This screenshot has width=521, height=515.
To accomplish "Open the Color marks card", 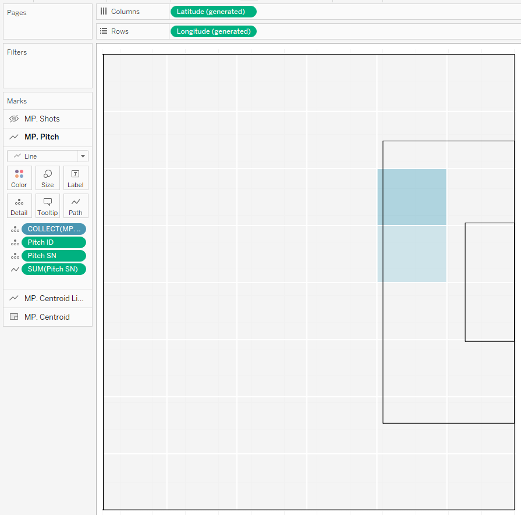I will 19,178.
